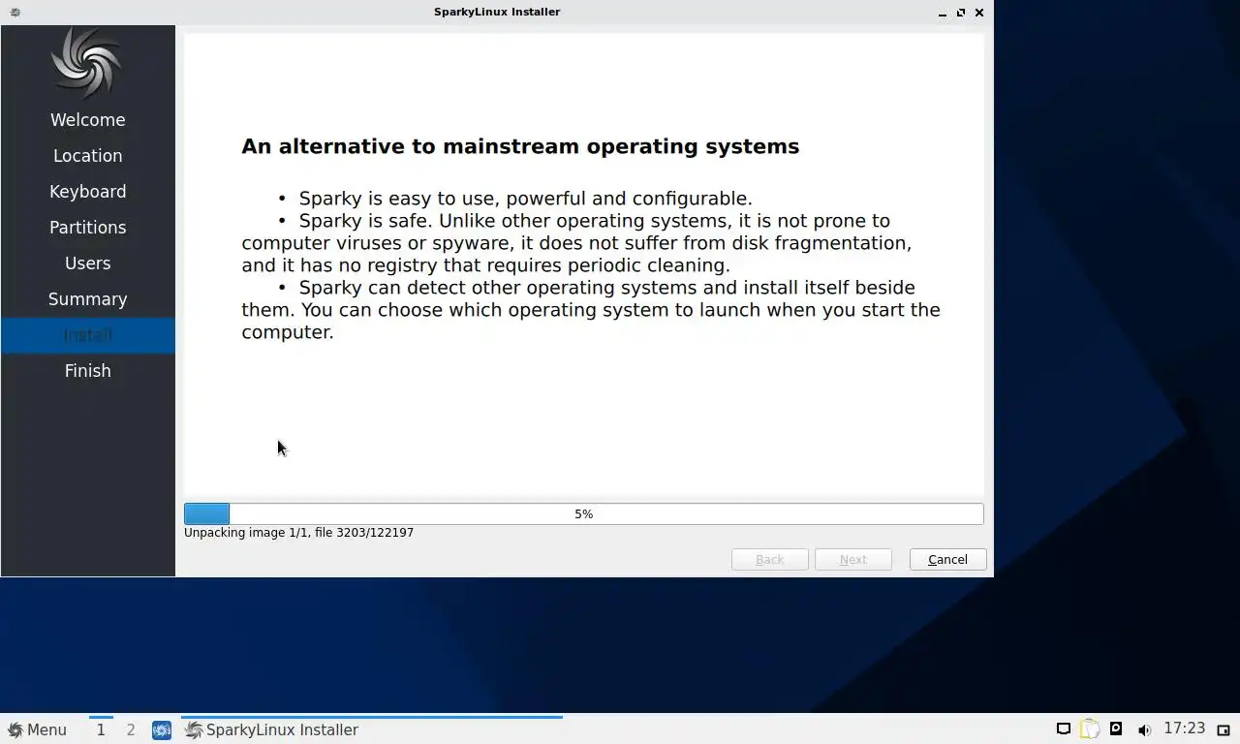This screenshot has width=1240, height=744.
Task: Click the removable disk tray icon
Action: tap(1116, 729)
